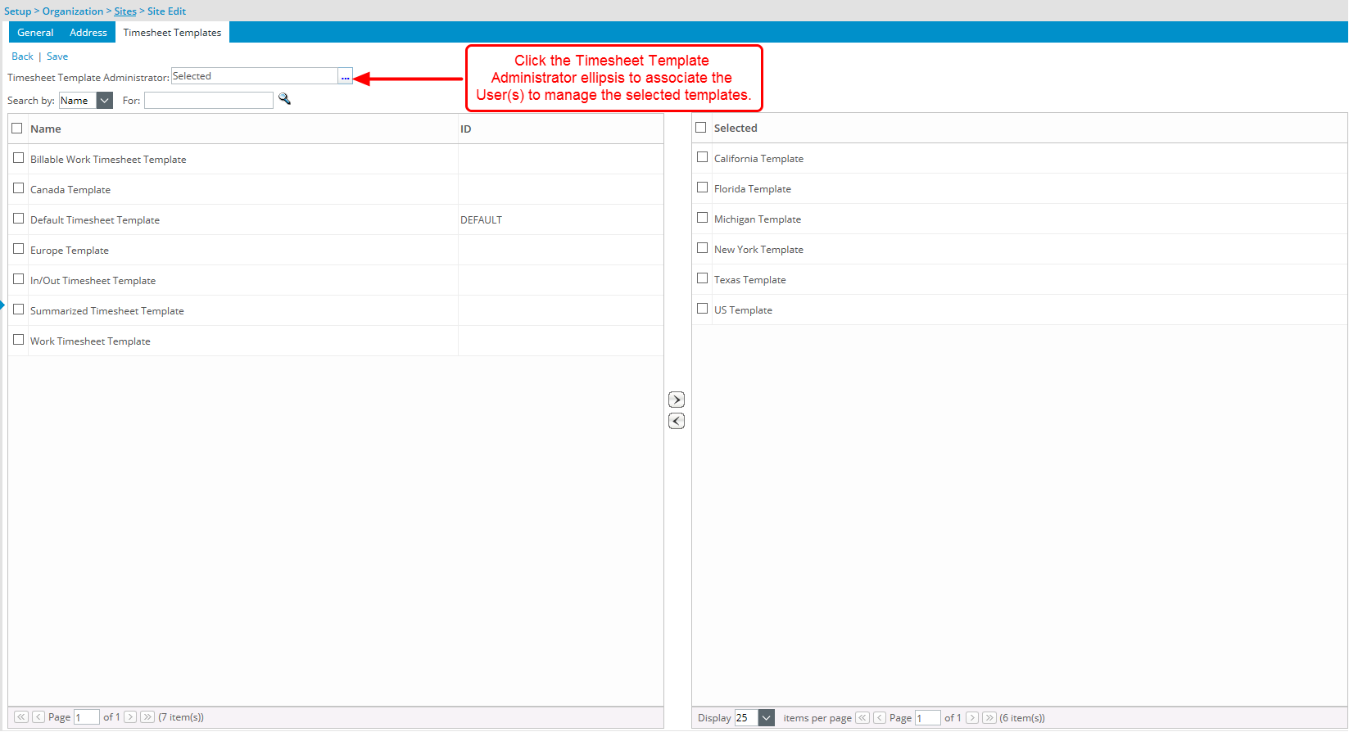Go to previous page in left list

coord(38,716)
